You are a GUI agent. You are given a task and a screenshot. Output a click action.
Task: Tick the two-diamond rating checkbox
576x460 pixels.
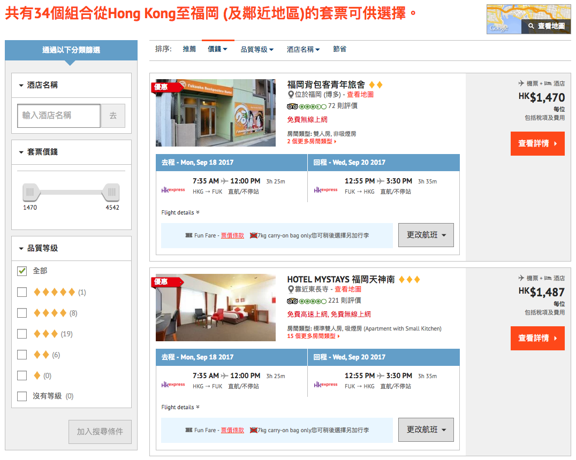tap(22, 355)
